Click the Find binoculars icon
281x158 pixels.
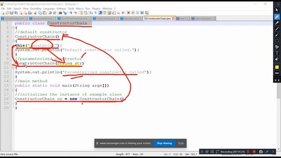pos(60,13)
